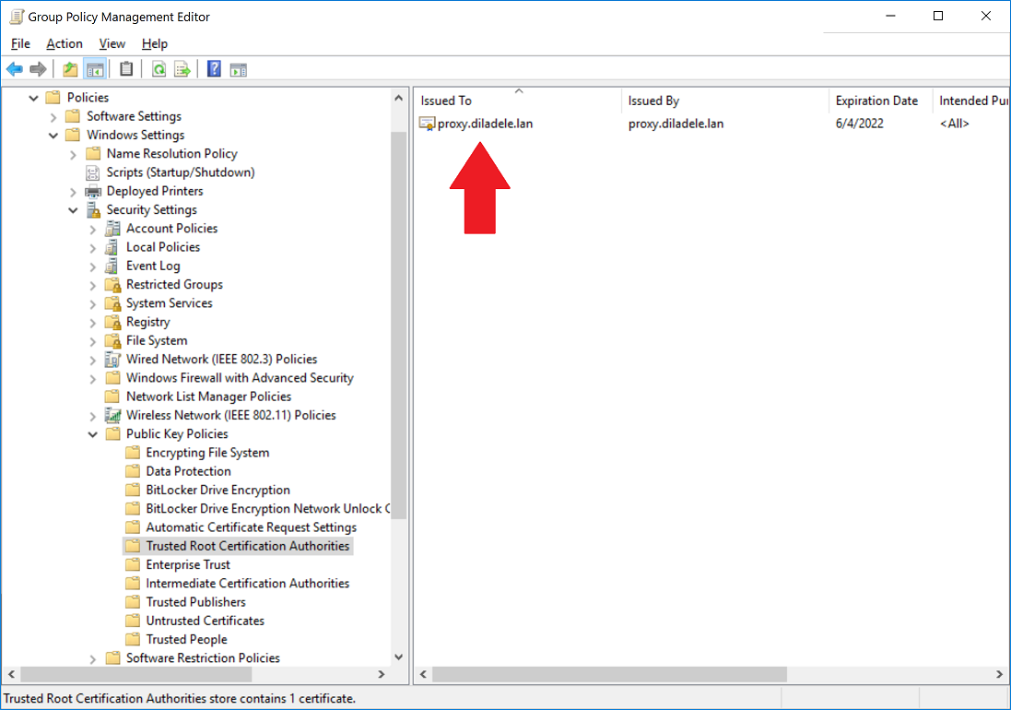1011x710 pixels.
Task: Select BitLocker Drive Encryption
Action: point(217,490)
